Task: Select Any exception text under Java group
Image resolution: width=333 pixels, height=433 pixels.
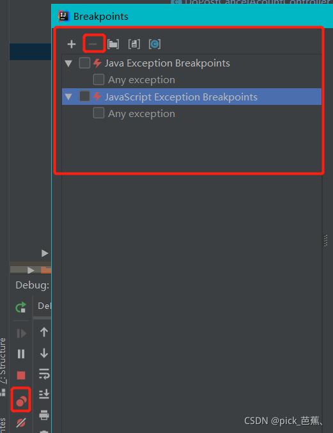Action: tap(141, 80)
